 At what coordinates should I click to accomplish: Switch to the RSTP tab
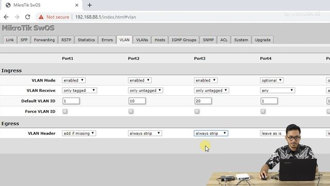click(67, 40)
